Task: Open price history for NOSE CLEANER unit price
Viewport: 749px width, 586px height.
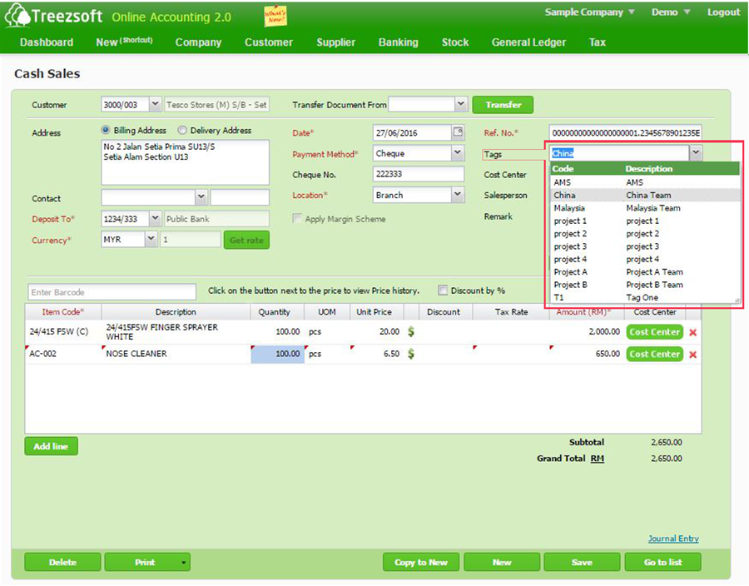Action: 410,354
